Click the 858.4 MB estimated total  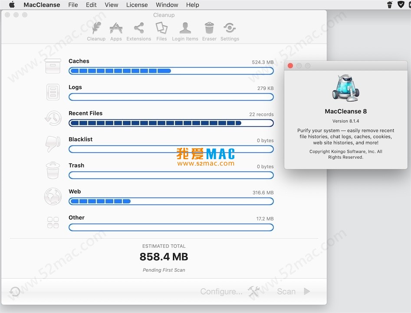point(164,257)
